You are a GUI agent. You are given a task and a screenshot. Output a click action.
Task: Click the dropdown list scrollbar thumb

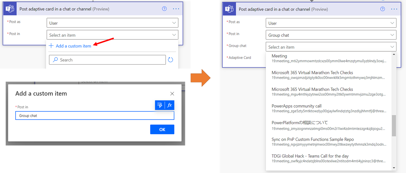tap(394, 125)
